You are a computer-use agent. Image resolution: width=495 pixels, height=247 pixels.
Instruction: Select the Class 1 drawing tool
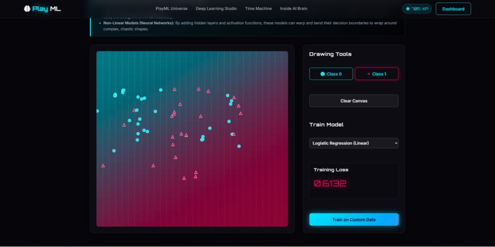(x=376, y=74)
